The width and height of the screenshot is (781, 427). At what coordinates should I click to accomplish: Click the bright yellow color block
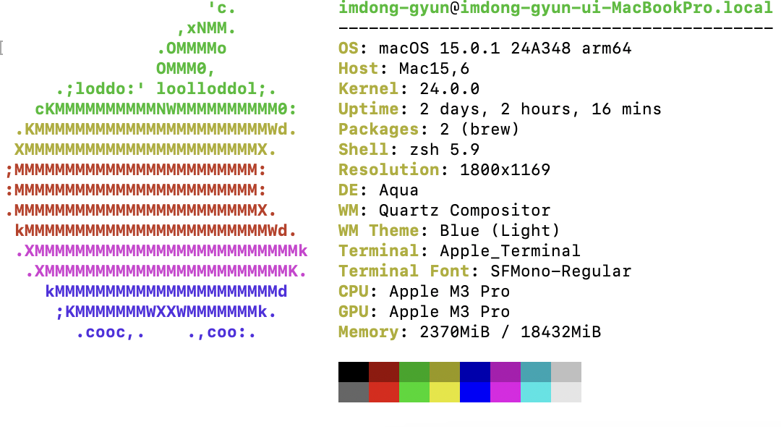click(445, 392)
